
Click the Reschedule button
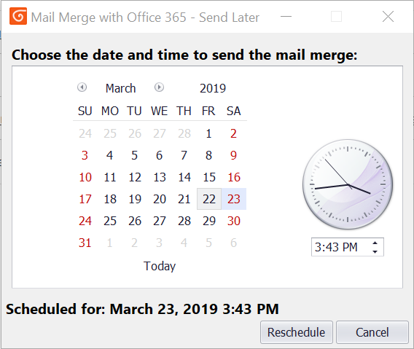pos(296,332)
